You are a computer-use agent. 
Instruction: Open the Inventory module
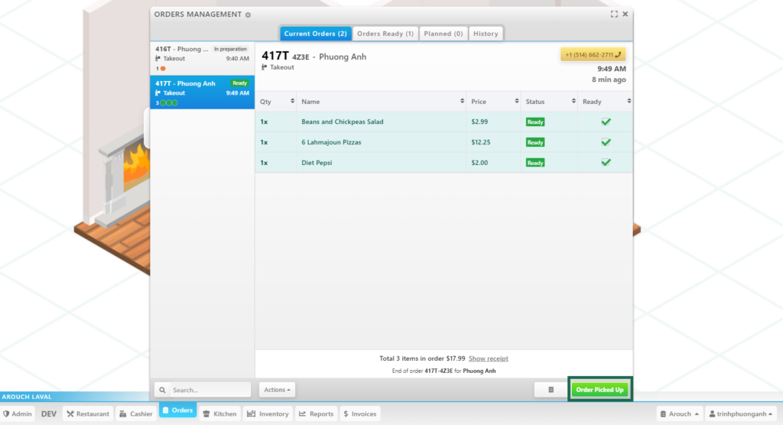(x=268, y=414)
